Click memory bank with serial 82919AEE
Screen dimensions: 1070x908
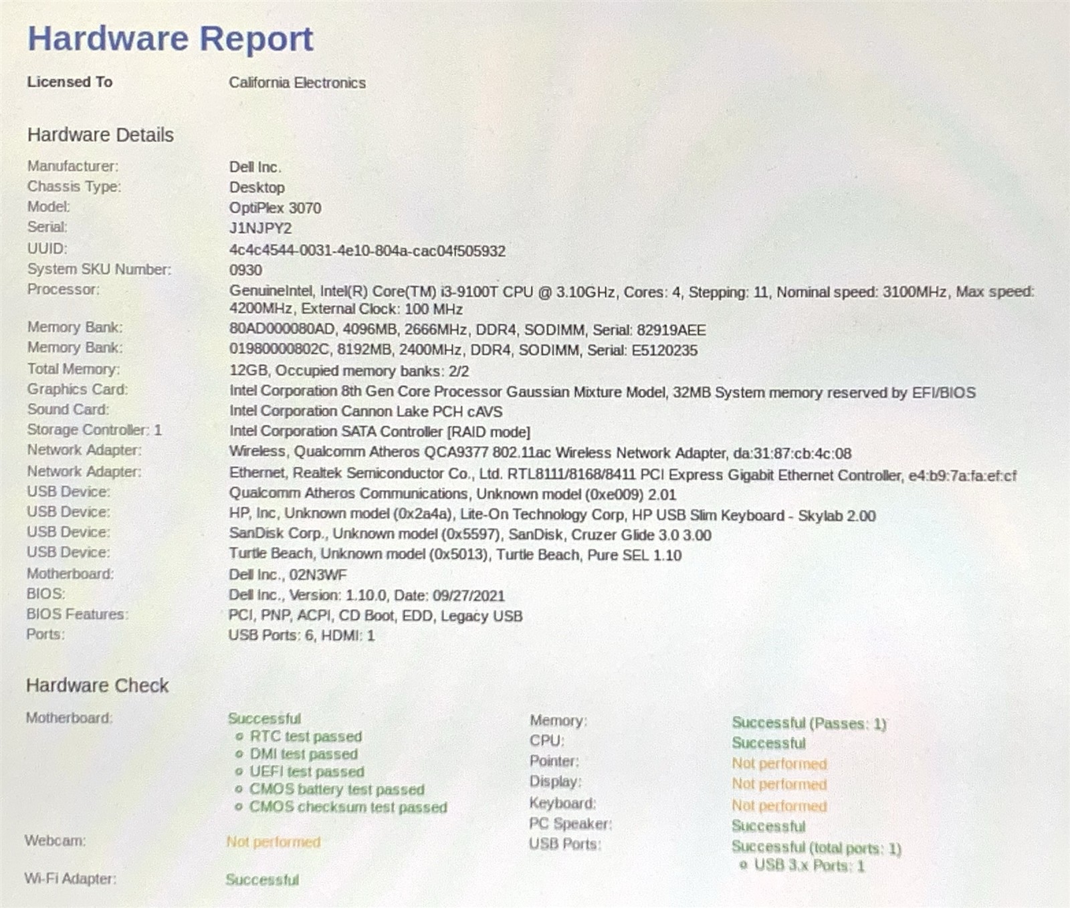[467, 330]
